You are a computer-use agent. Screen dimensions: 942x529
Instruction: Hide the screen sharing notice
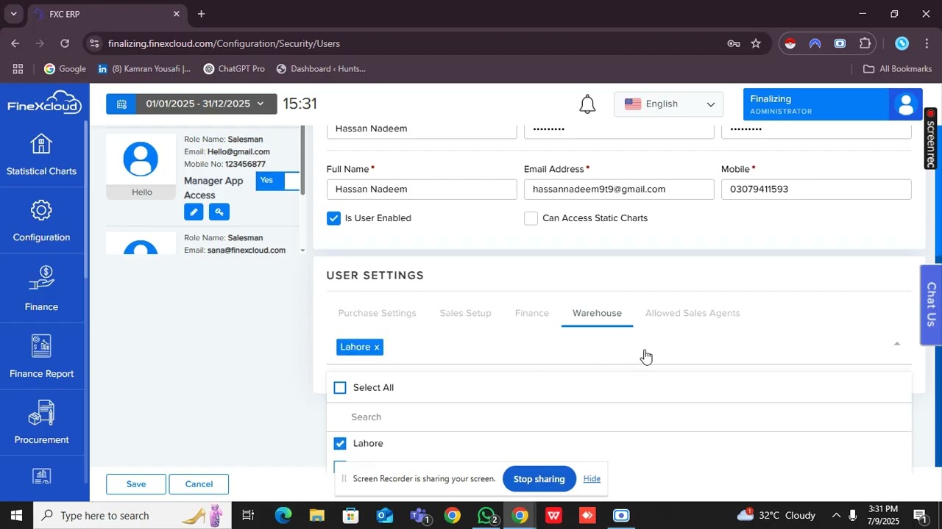coord(592,479)
